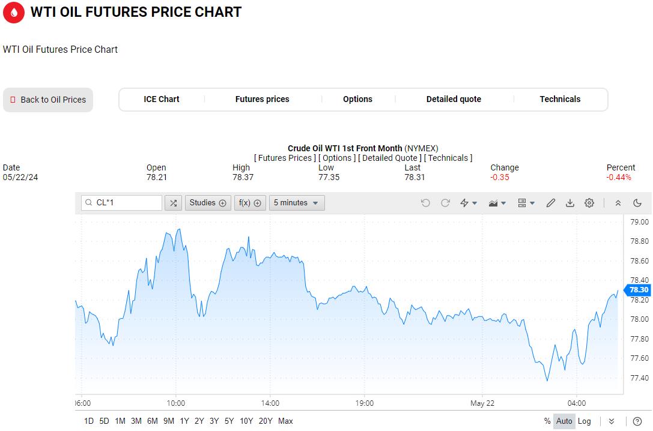The image size is (653, 431).
Task: Expand the bottom panel double chevron
Action: (x=612, y=421)
